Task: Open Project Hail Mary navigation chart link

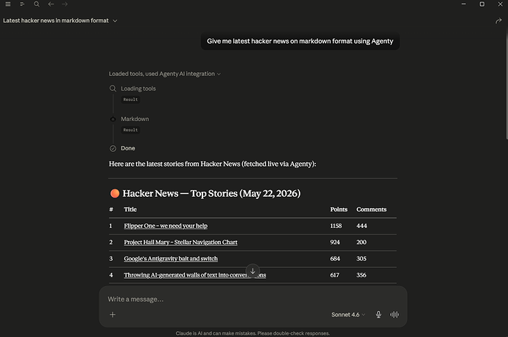Action: pyautogui.click(x=180, y=243)
